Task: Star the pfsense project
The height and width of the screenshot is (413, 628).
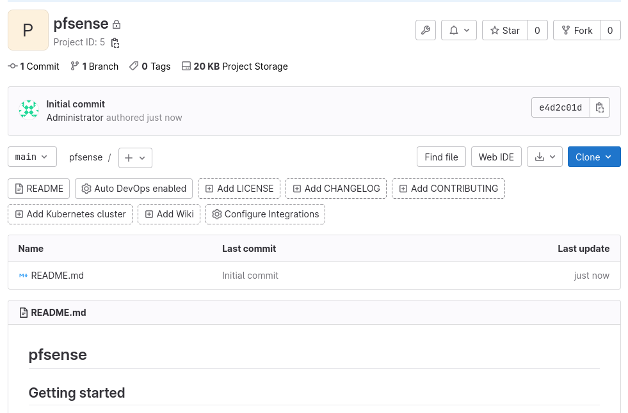Action: click(x=504, y=30)
